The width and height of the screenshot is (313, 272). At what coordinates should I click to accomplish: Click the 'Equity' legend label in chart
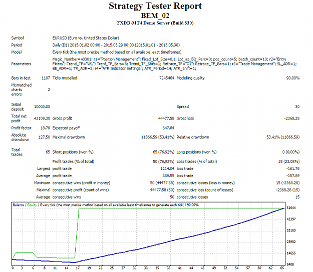[x=32, y=205]
